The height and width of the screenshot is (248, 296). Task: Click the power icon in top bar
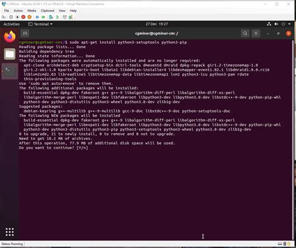284,24
